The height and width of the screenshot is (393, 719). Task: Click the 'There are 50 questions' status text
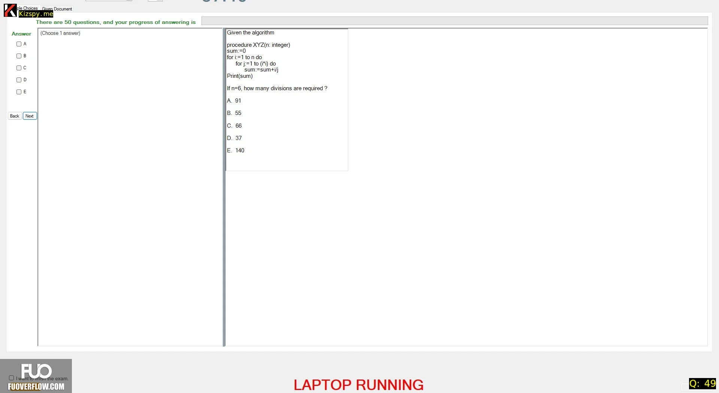[116, 22]
